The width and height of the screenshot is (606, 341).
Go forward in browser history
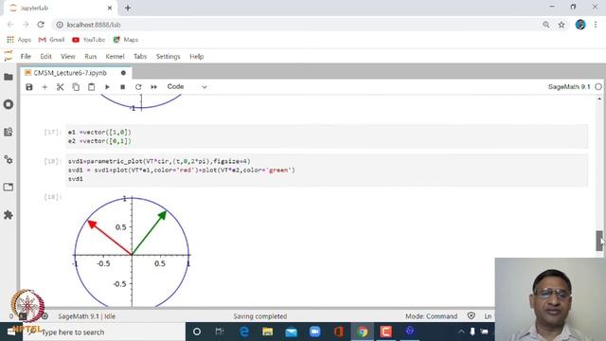pyautogui.click(x=26, y=25)
